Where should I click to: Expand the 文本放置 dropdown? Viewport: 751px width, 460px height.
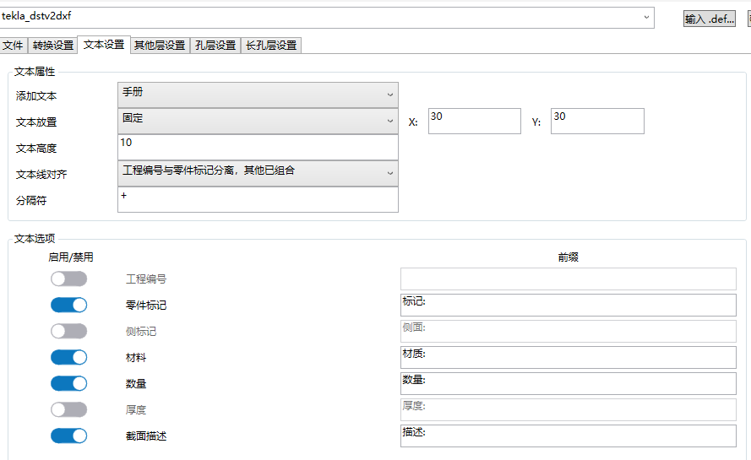point(257,121)
